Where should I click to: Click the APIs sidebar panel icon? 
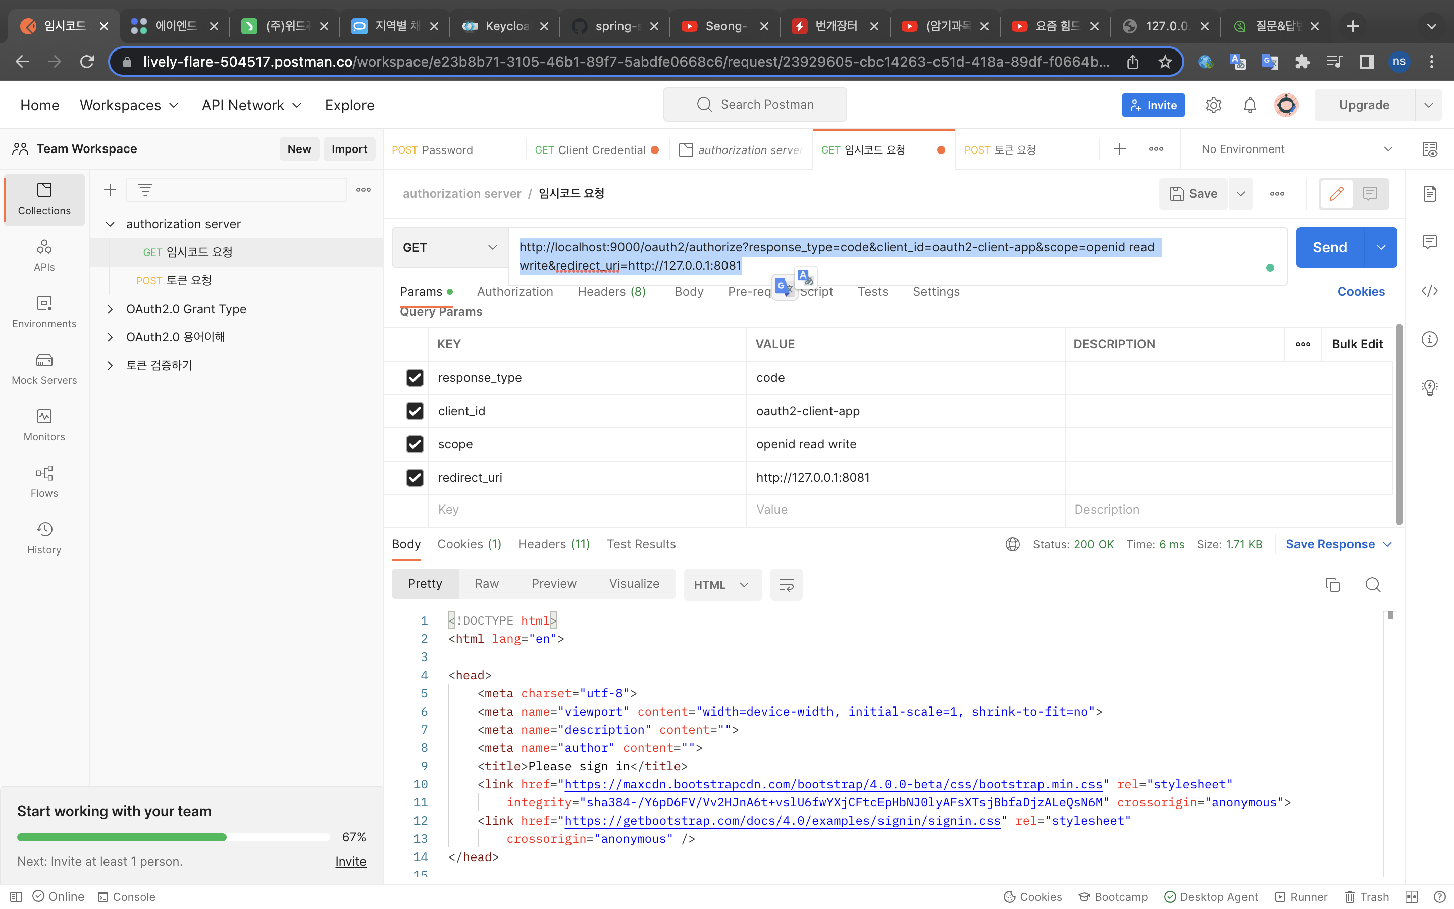coord(43,255)
